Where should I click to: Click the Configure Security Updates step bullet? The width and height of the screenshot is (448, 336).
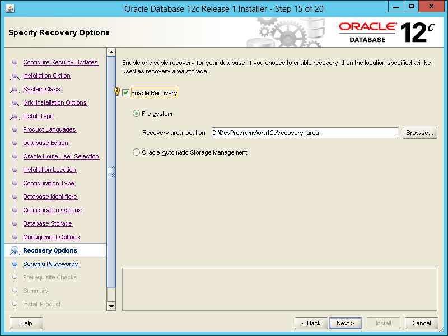[15, 62]
